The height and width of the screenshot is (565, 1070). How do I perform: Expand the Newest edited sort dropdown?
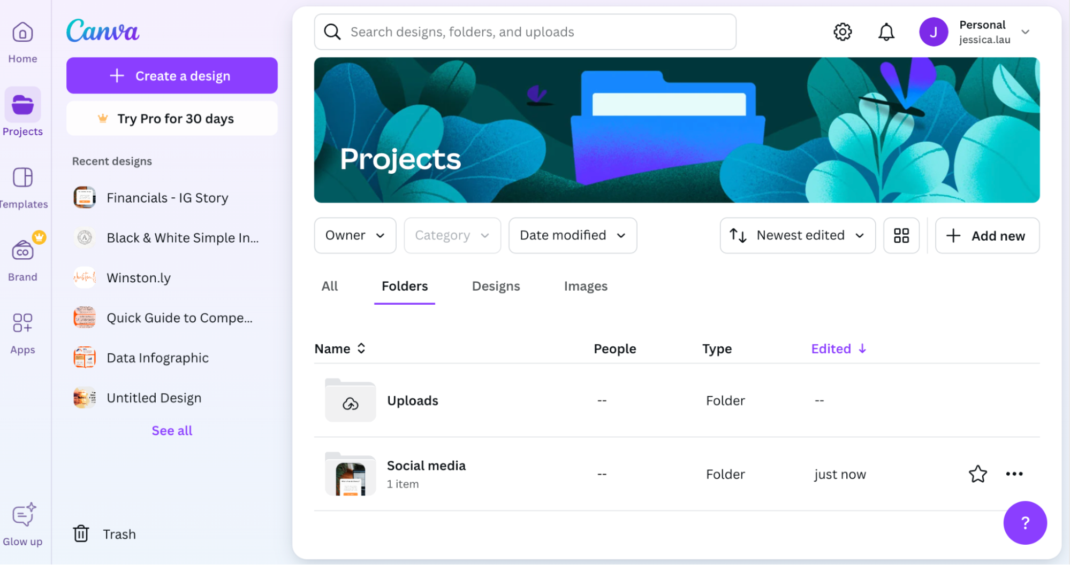tap(798, 236)
